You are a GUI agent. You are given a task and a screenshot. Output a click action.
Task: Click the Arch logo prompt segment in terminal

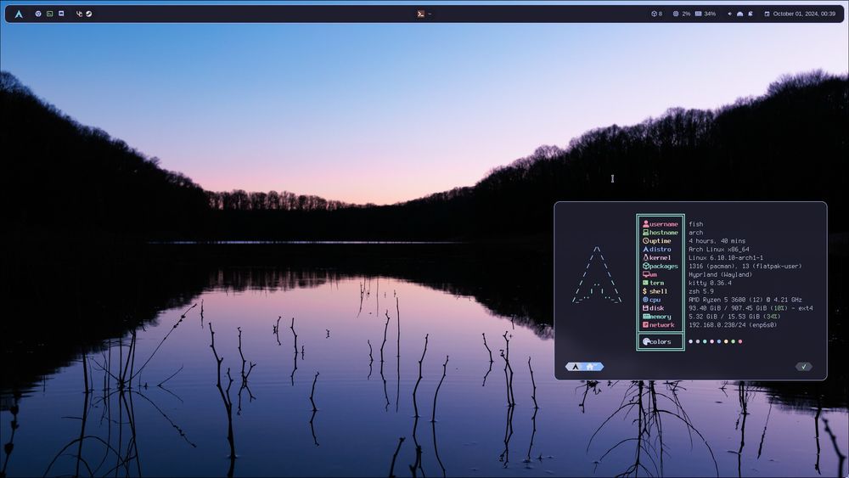[575, 367]
